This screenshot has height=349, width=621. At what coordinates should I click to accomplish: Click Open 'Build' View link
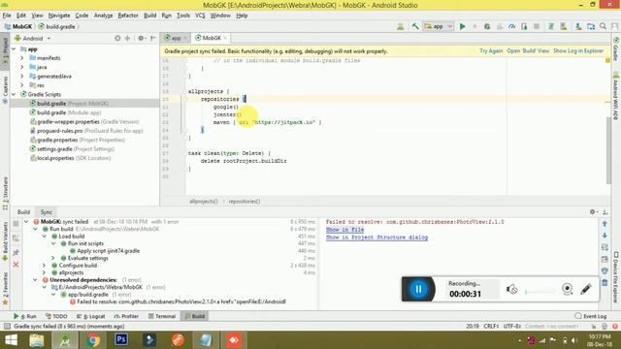(528, 51)
